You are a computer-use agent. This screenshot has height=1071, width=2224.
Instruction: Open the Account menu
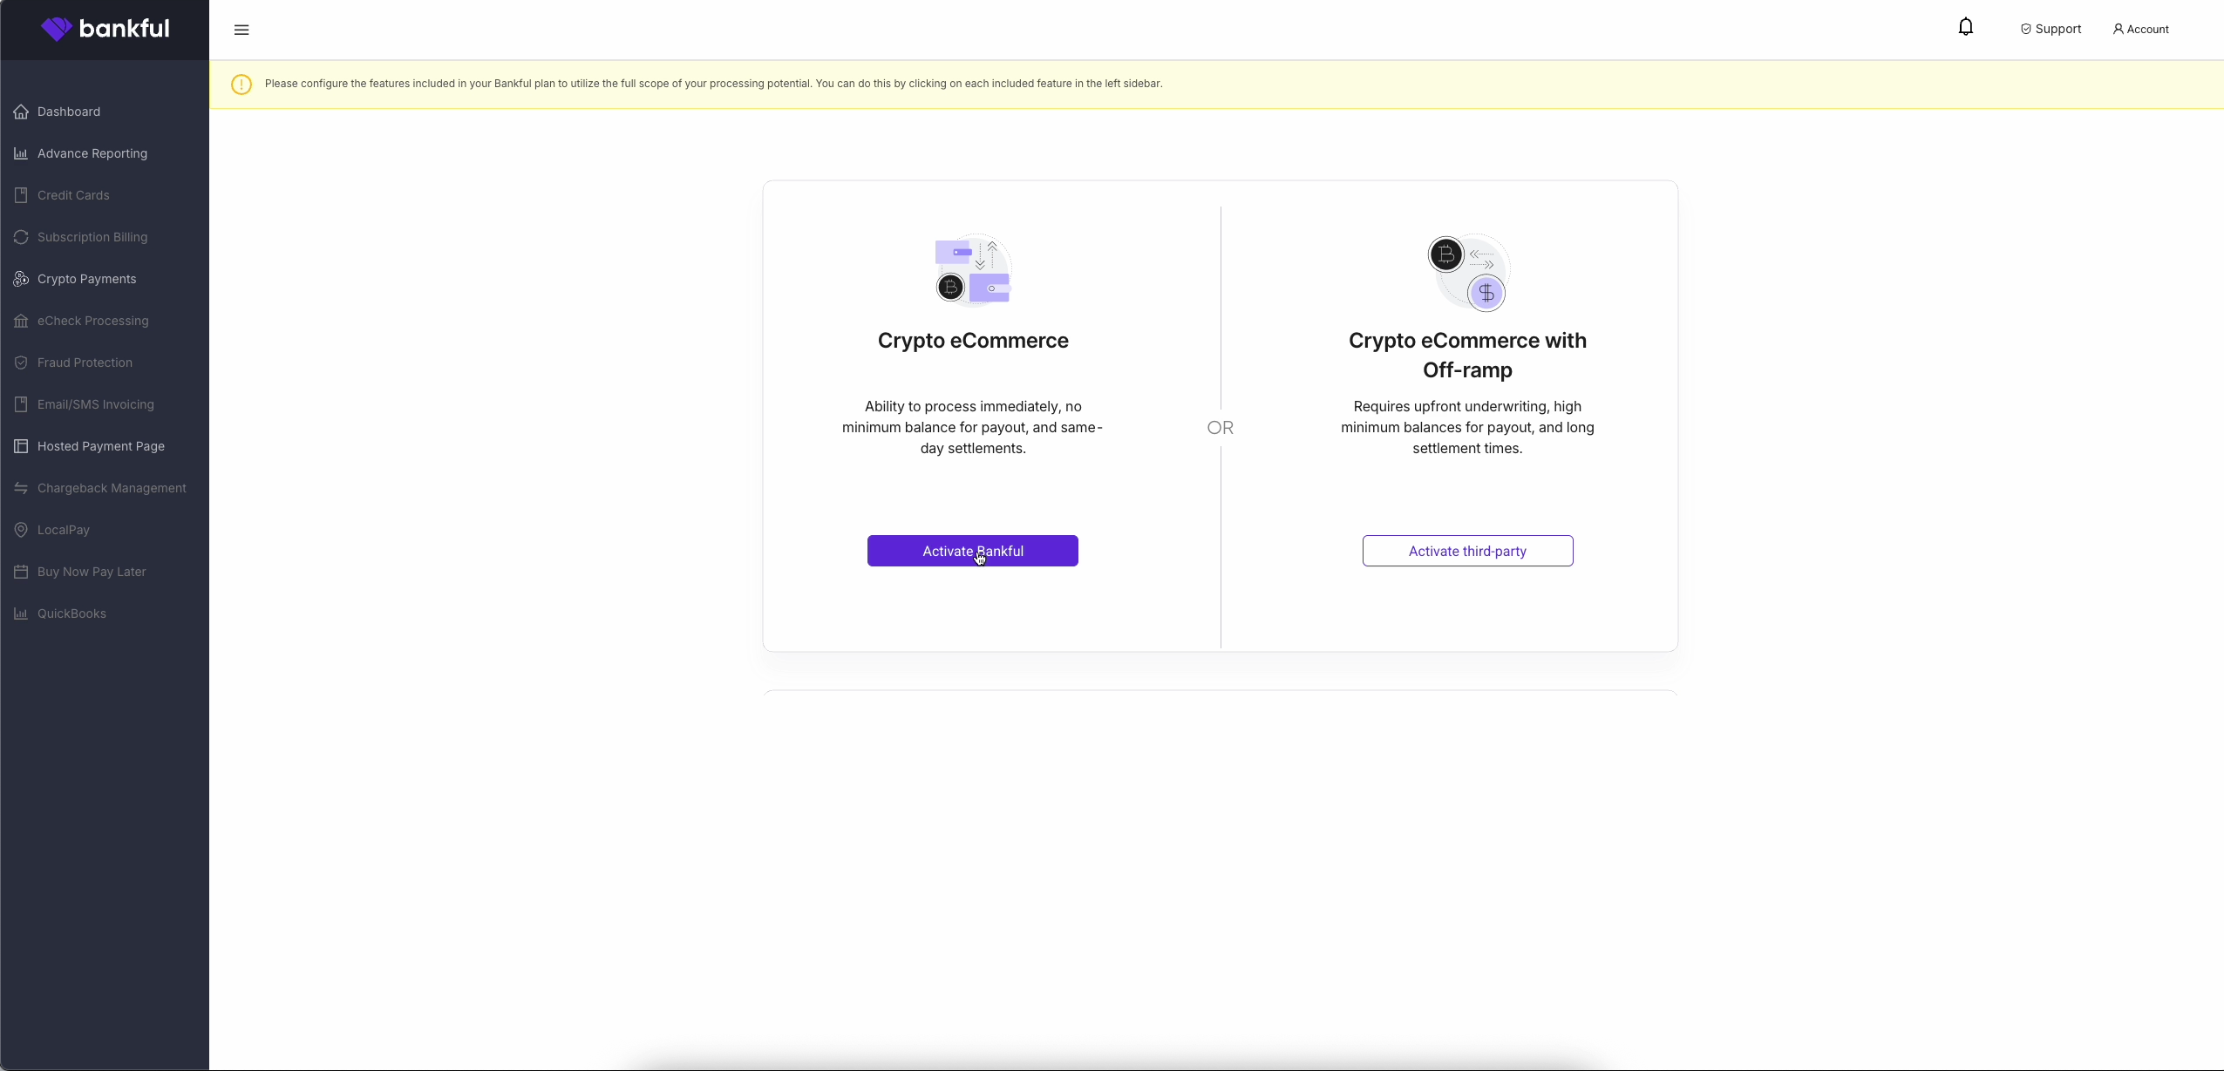(x=2140, y=29)
